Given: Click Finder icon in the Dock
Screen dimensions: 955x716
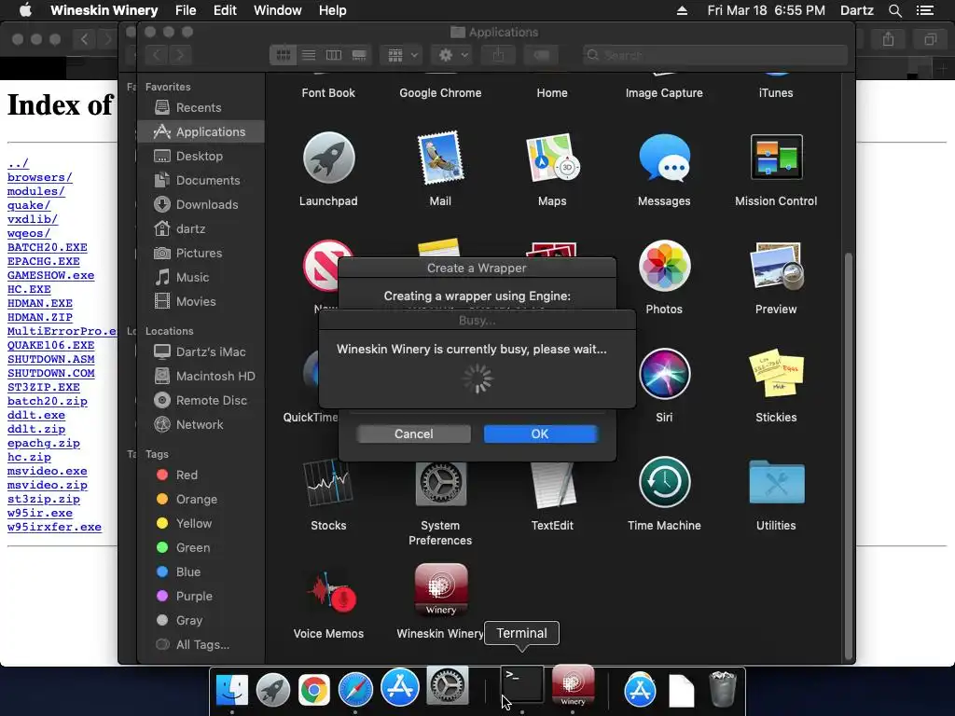Looking at the screenshot, I should [x=232, y=689].
